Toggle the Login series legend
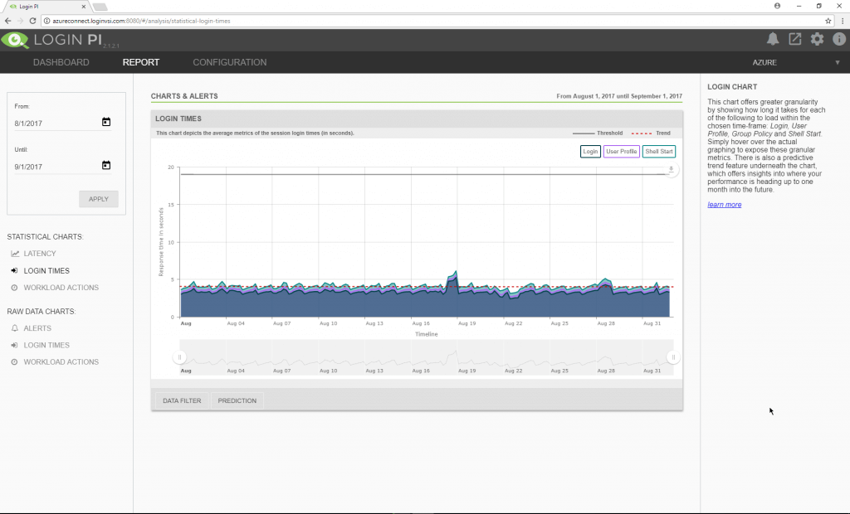Screen dimensions: 850x514 click(590, 152)
